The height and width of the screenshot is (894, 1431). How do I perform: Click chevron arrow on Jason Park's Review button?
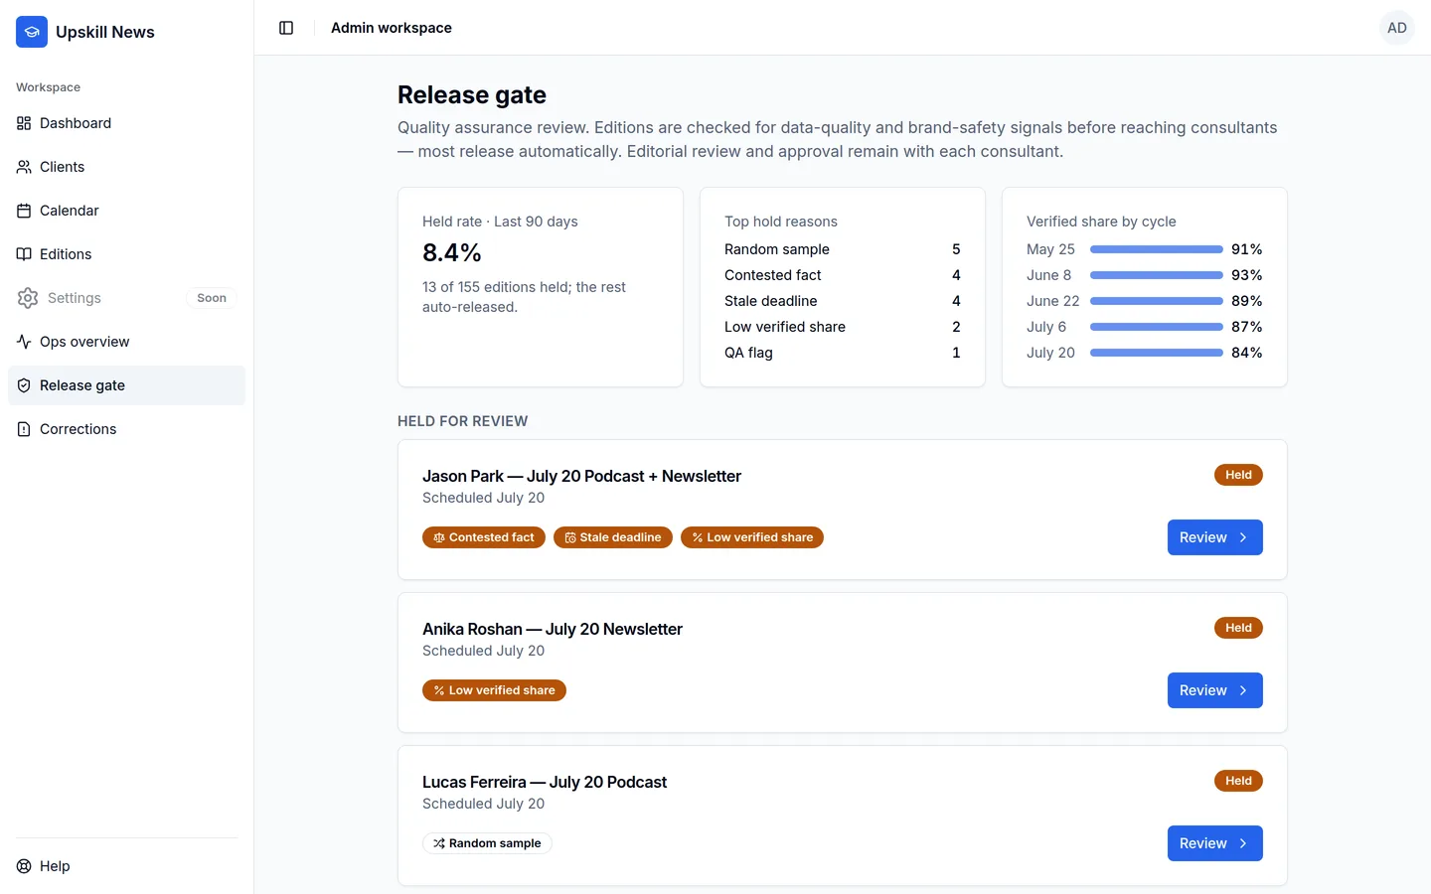click(x=1243, y=537)
